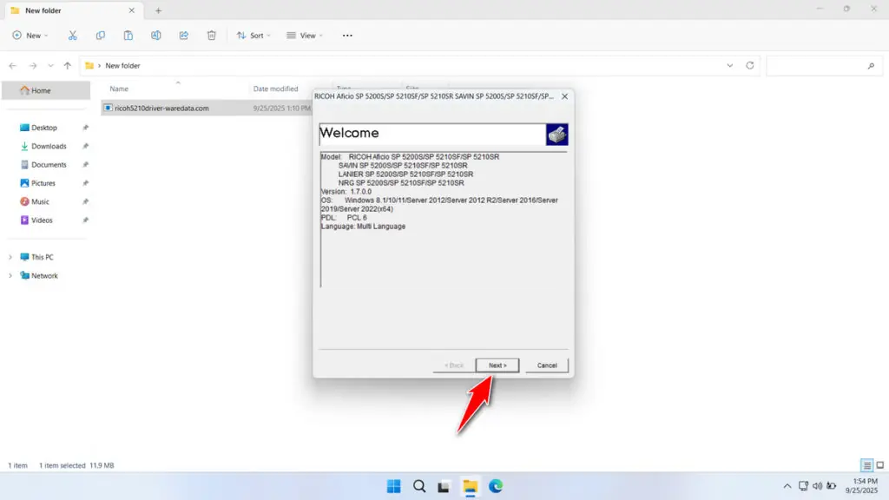
Task: Open recent locations chevron
Action: 50,66
